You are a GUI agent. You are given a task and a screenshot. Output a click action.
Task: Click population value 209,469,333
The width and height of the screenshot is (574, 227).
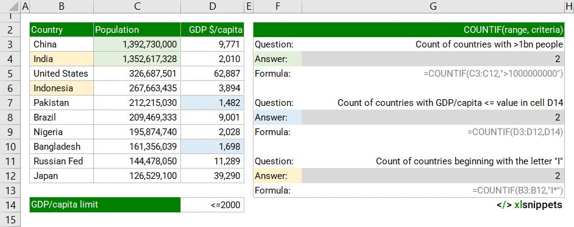click(x=137, y=117)
